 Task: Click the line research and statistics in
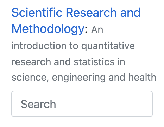(68, 62)
